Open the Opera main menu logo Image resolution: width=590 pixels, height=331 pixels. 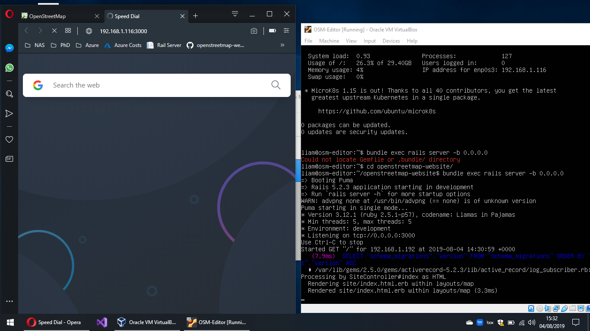tap(10, 14)
